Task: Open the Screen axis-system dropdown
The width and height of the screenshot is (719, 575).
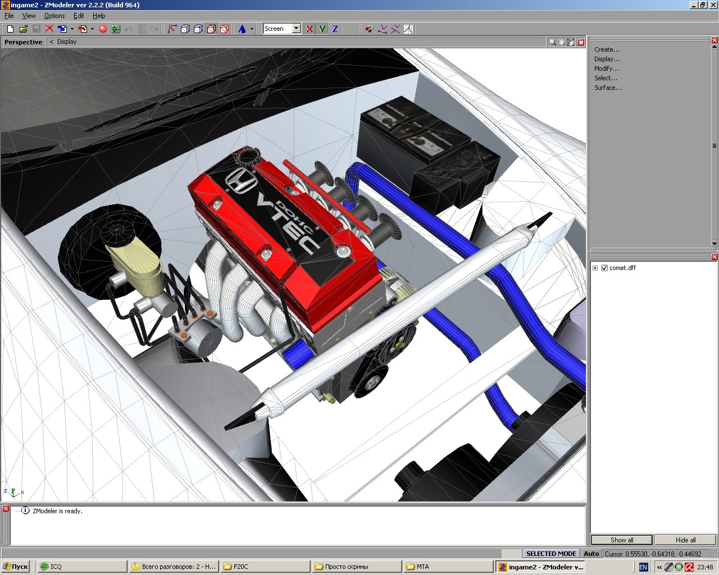Action: (x=296, y=29)
